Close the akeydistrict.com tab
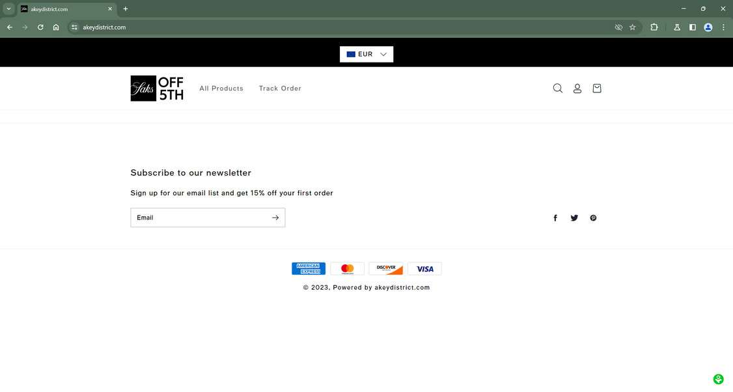Image resolution: width=733 pixels, height=392 pixels. (x=110, y=9)
